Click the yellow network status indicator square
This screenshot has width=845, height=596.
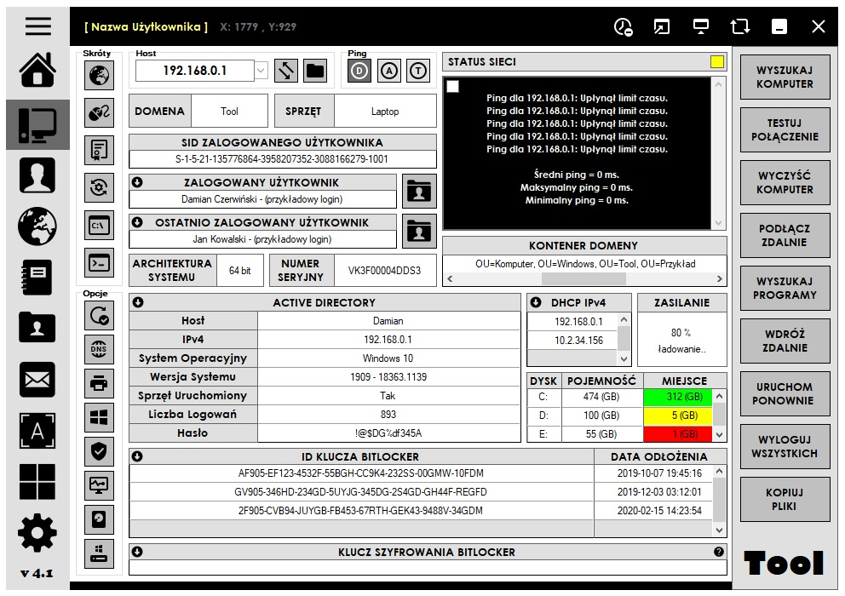[717, 62]
